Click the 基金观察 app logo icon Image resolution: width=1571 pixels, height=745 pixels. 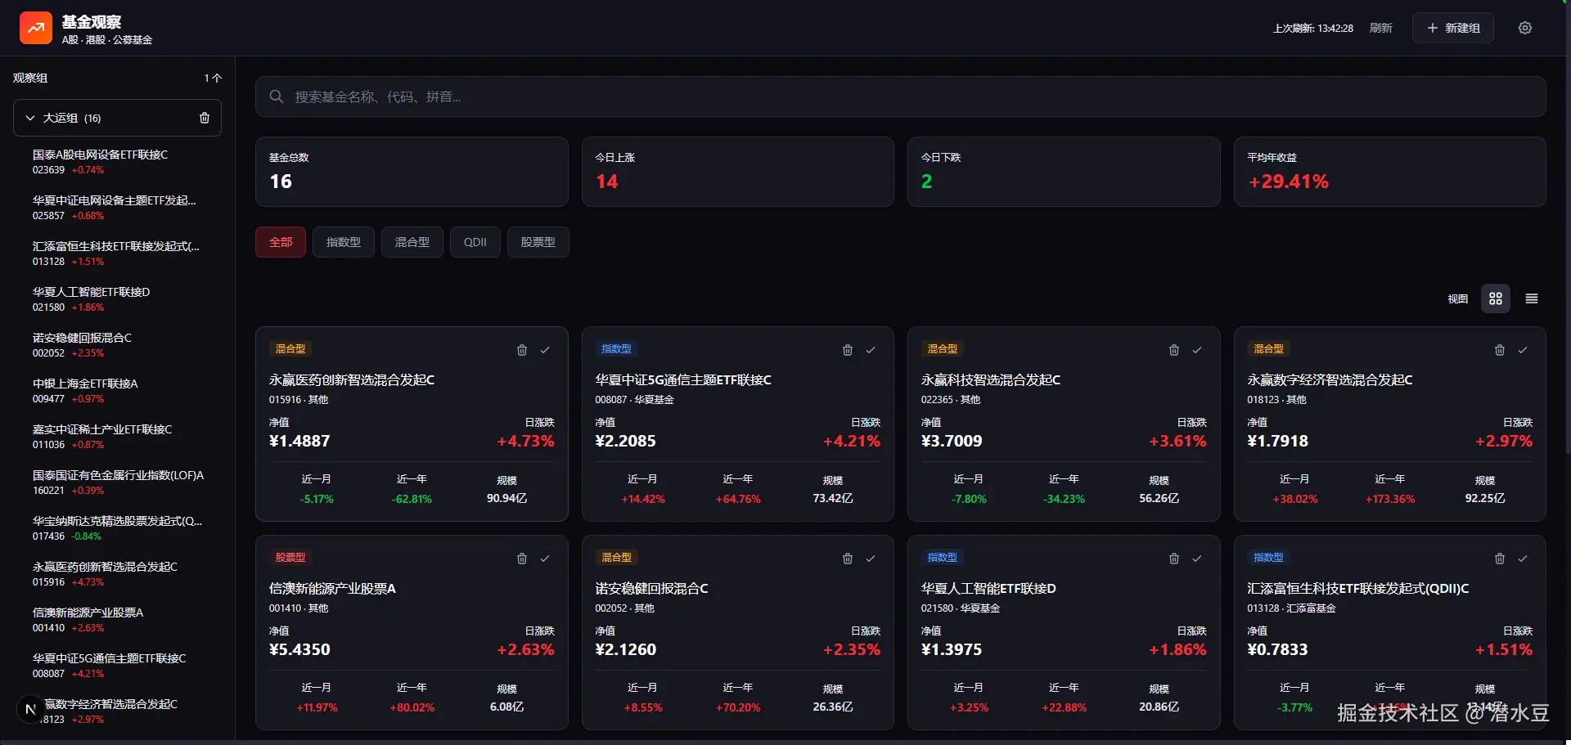(35, 28)
